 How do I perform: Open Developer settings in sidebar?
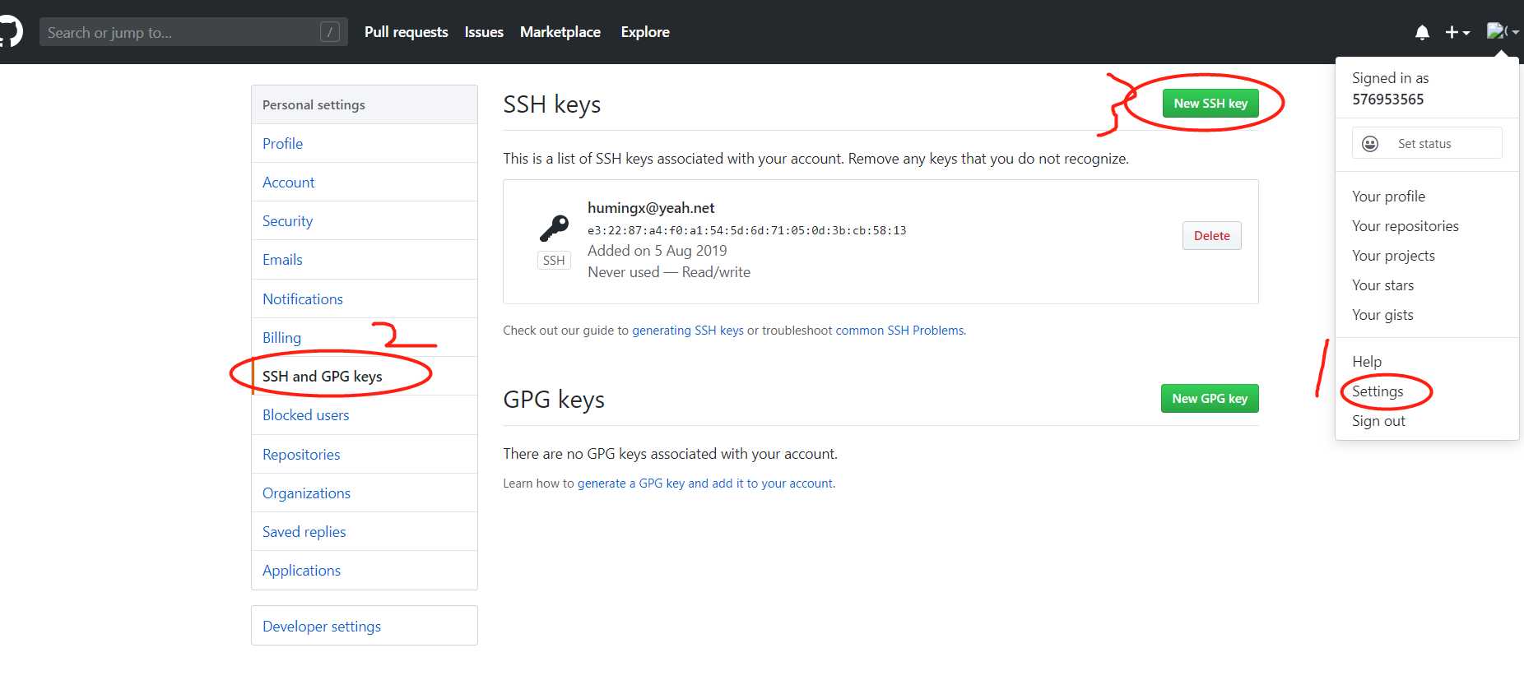click(x=322, y=627)
